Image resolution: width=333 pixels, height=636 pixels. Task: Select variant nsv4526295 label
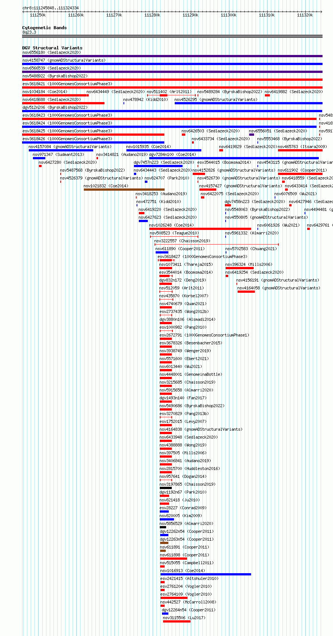click(x=216, y=99)
